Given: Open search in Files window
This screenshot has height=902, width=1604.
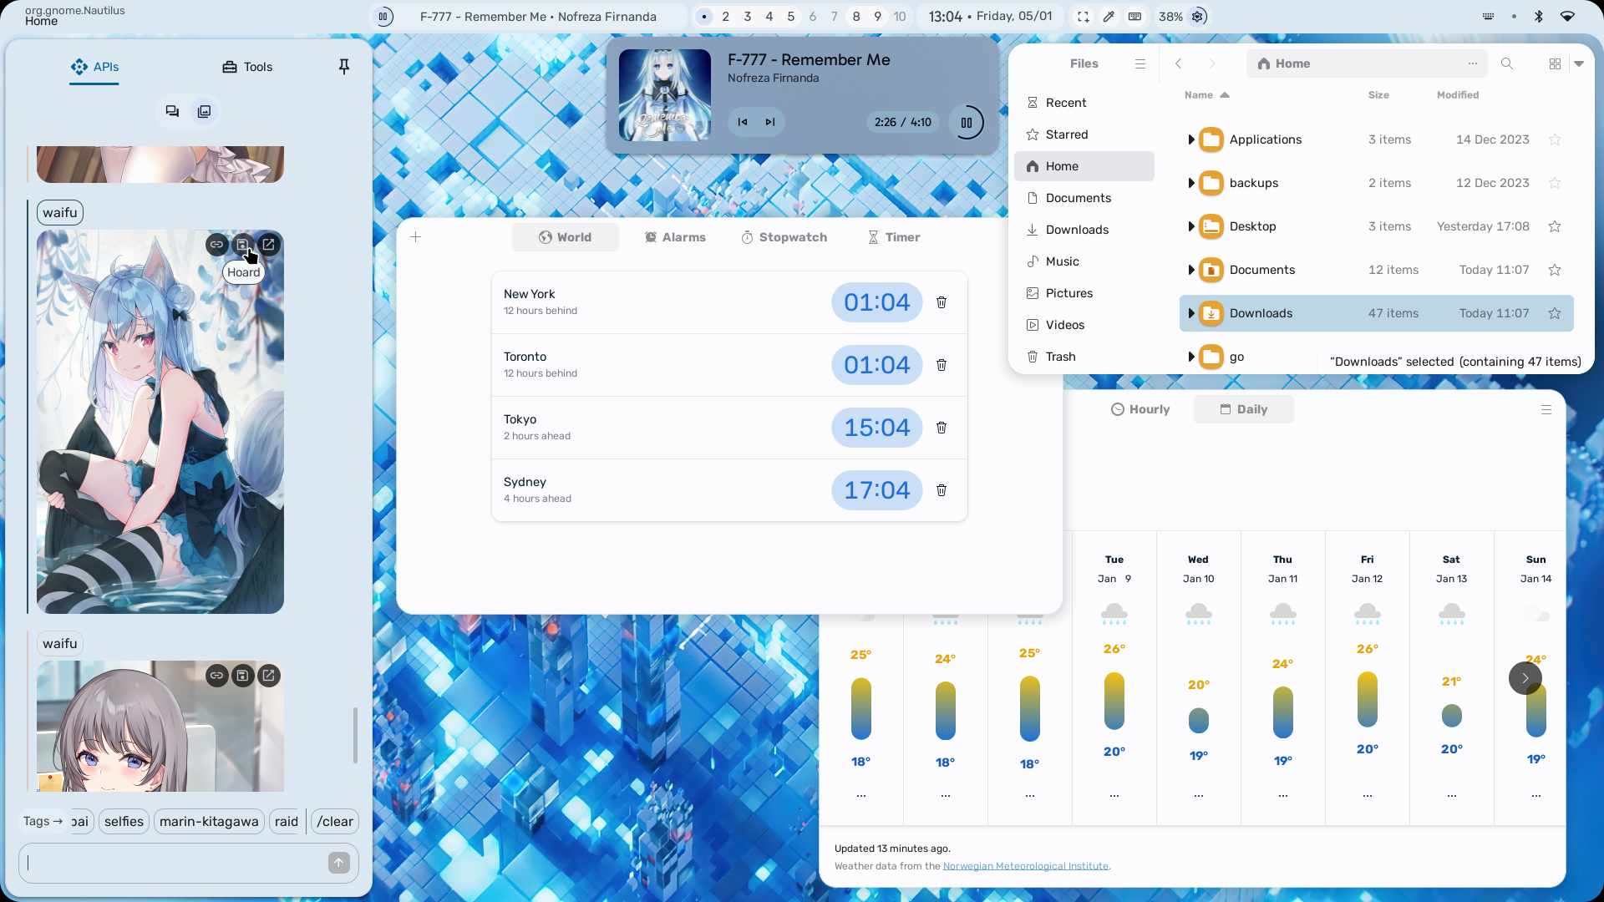Looking at the screenshot, I should pos(1506,63).
